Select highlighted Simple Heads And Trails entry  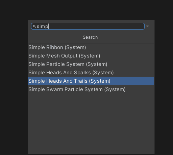click(91, 81)
